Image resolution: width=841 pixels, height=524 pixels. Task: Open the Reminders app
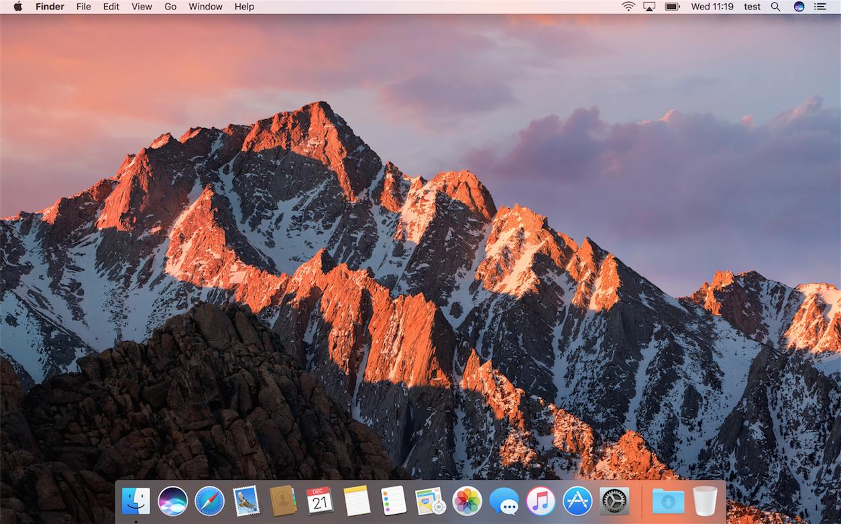pos(394,501)
